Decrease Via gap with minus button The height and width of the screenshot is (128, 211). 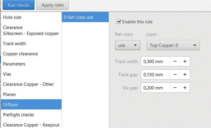click(x=175, y=88)
